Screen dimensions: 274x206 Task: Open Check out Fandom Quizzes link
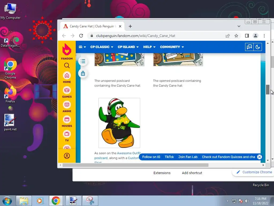tap(229, 157)
